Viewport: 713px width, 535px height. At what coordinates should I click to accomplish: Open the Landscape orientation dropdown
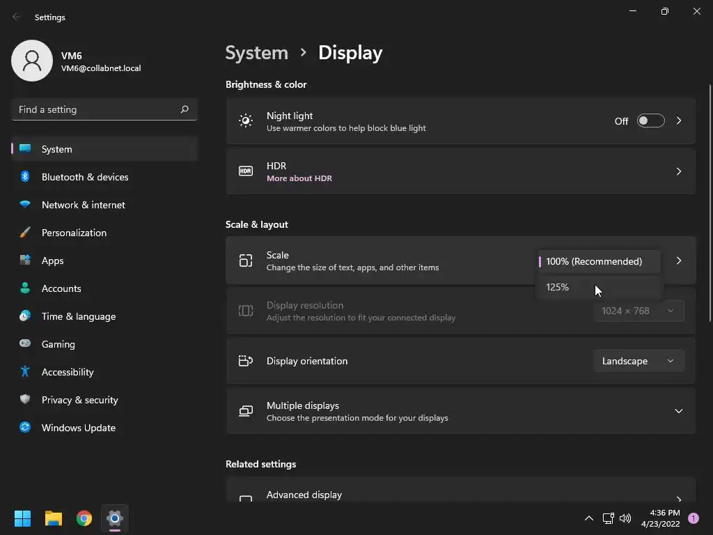point(638,361)
